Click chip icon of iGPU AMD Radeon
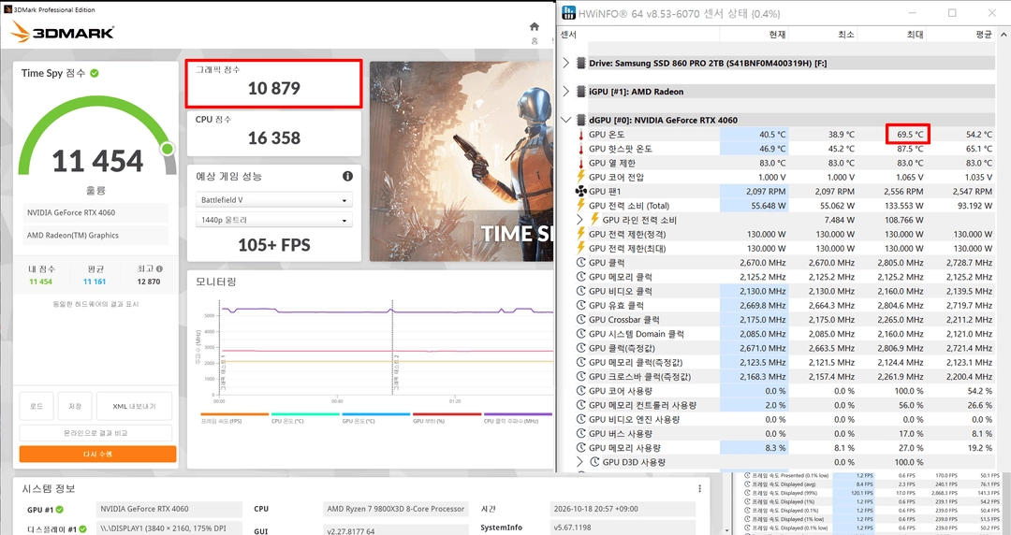Viewport: 1011px width, 535px height. [x=580, y=92]
